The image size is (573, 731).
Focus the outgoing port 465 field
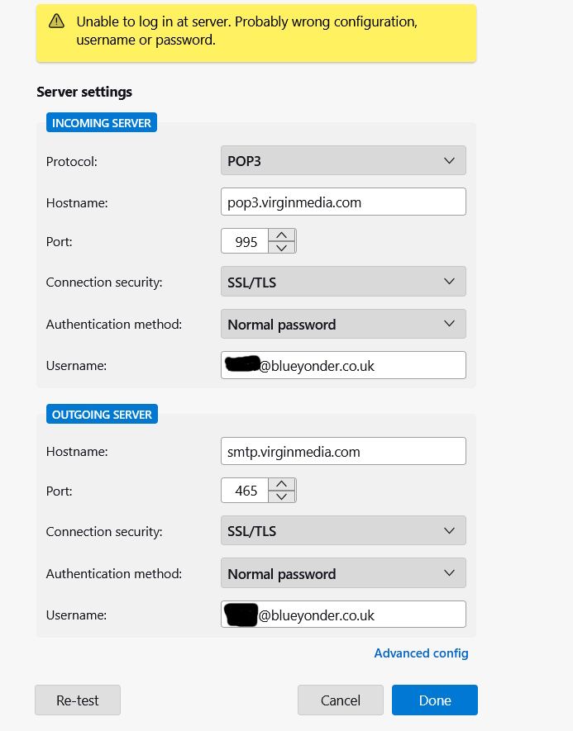(245, 490)
